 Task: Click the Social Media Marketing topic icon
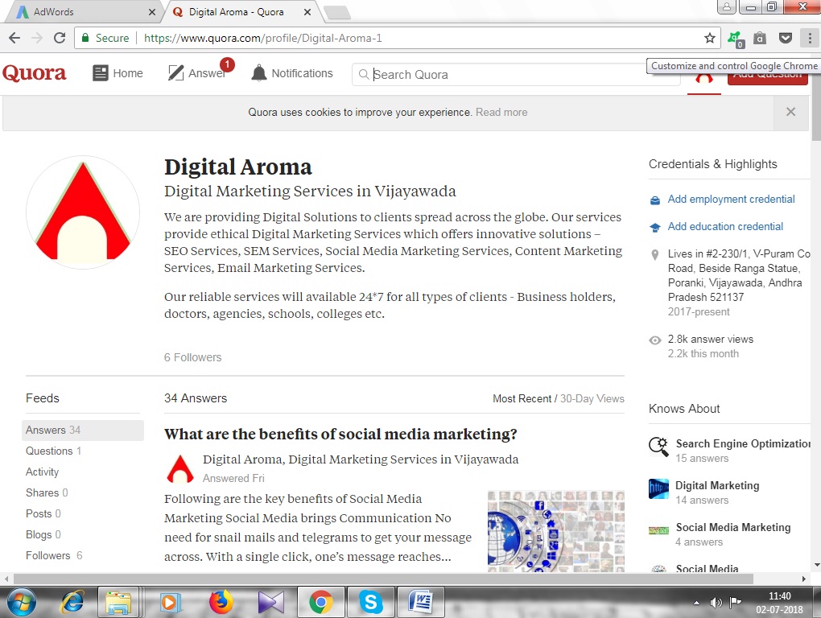658,530
